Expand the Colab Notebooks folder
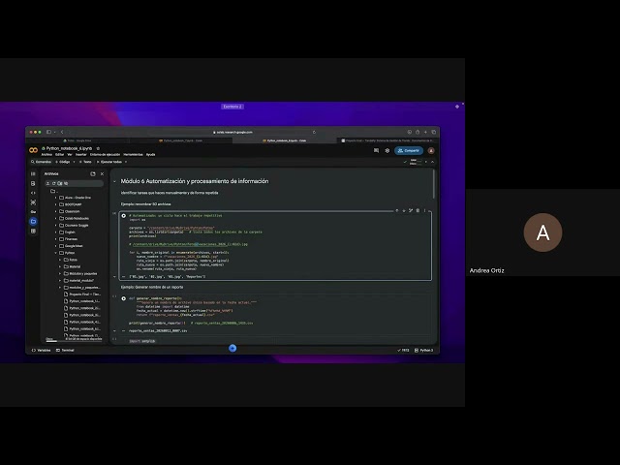 [x=56, y=218]
